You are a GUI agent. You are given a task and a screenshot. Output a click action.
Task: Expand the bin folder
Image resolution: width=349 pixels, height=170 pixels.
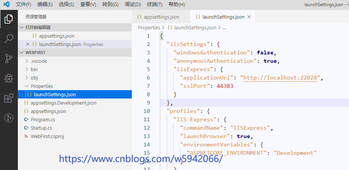[x=27, y=69]
